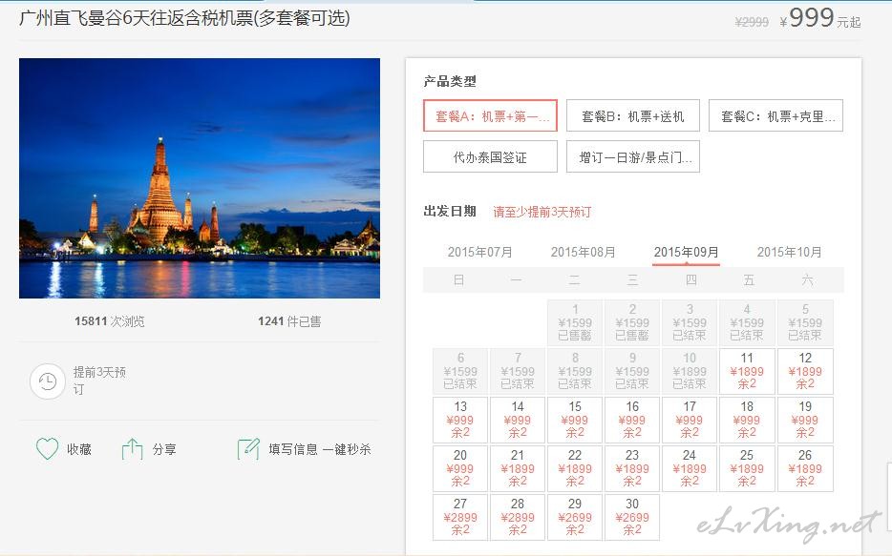Select departure date September 19
This screenshot has width=892, height=556.
point(805,421)
